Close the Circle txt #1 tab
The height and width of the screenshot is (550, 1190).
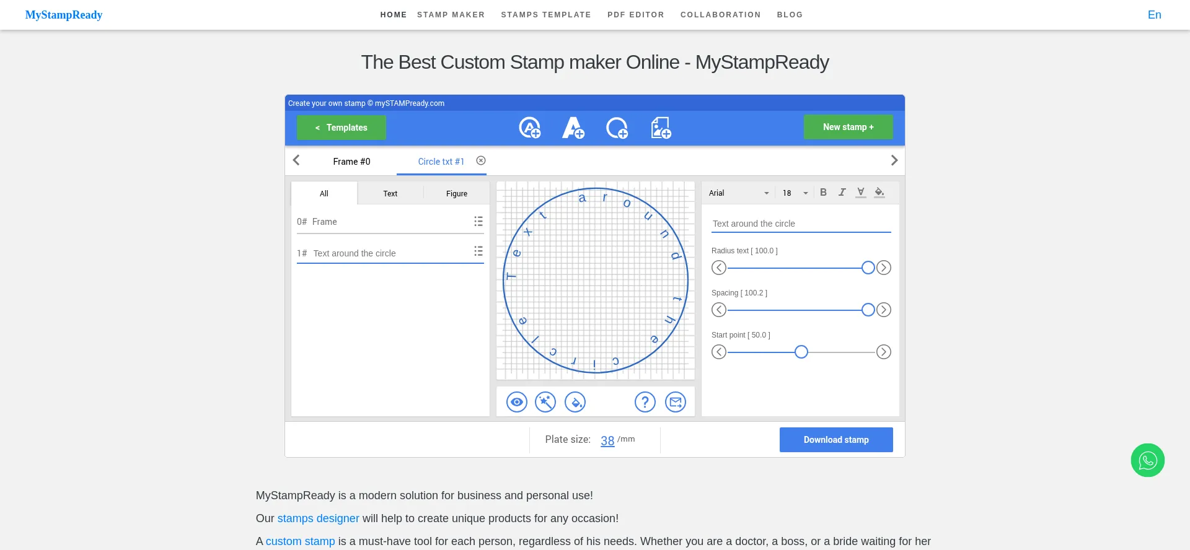[481, 160]
